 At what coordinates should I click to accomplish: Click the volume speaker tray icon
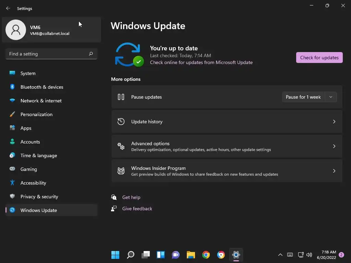(309, 255)
